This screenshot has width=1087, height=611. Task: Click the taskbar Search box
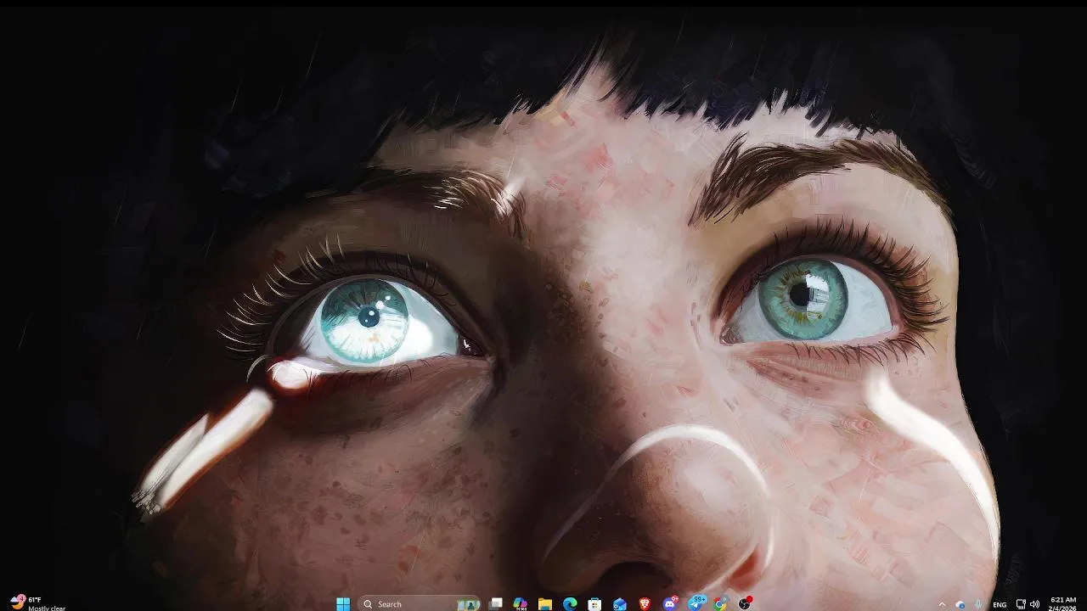click(x=420, y=604)
